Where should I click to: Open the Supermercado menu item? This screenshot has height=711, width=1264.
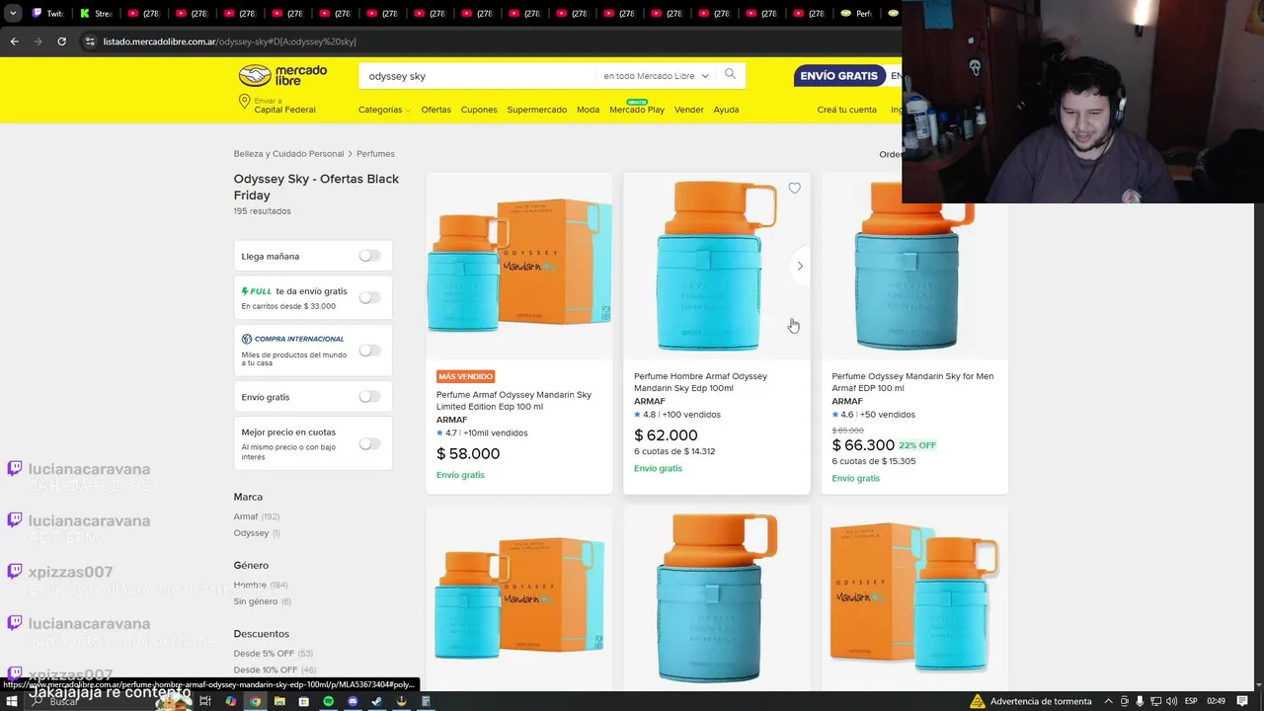pos(537,110)
